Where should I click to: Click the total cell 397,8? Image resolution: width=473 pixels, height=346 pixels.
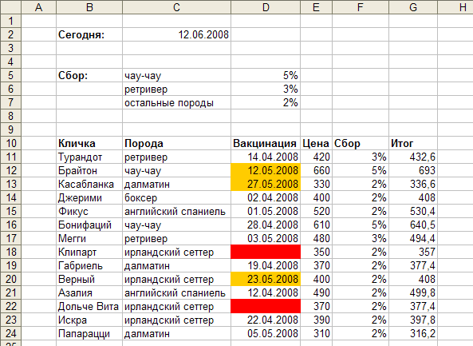[x=413, y=320]
